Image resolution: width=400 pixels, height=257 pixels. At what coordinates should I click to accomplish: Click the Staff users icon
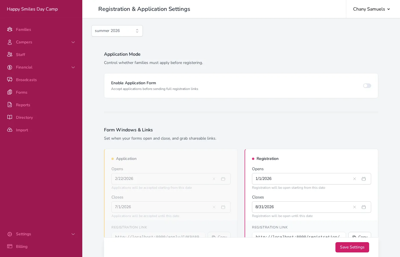click(10, 55)
